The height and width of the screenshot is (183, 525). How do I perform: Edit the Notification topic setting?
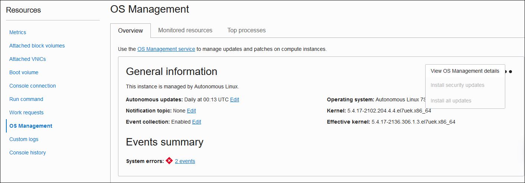pyautogui.click(x=191, y=111)
